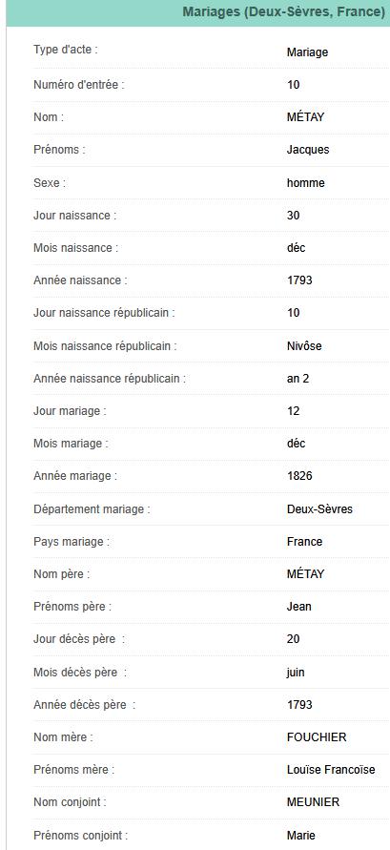Select the surname MÉTAY in Nom row
The height and width of the screenshot is (850, 390).
pos(305,117)
